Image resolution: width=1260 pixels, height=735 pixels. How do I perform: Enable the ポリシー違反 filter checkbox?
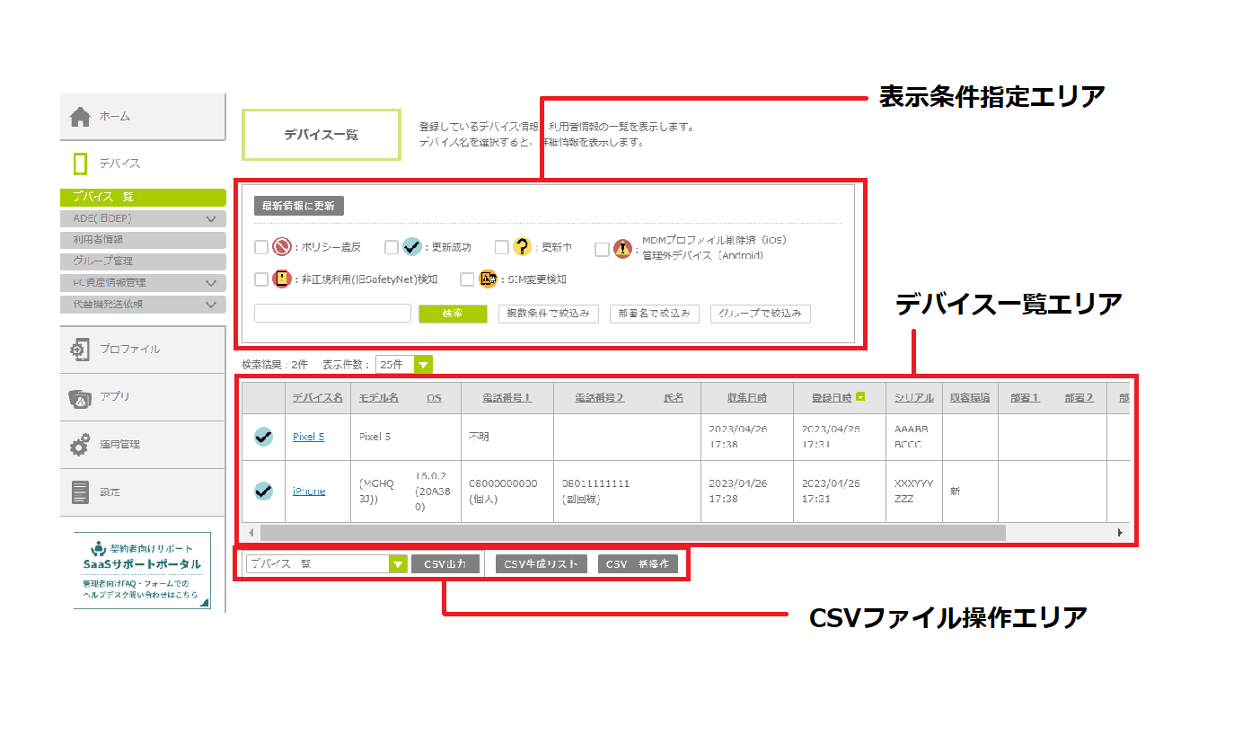pyautogui.click(x=261, y=247)
